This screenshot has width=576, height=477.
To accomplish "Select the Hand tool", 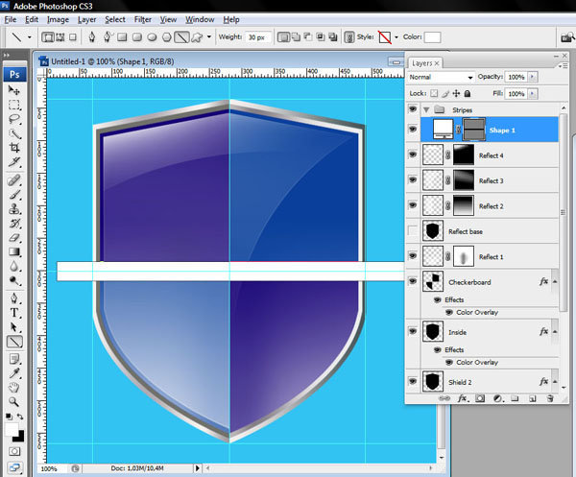I will pos(14,388).
